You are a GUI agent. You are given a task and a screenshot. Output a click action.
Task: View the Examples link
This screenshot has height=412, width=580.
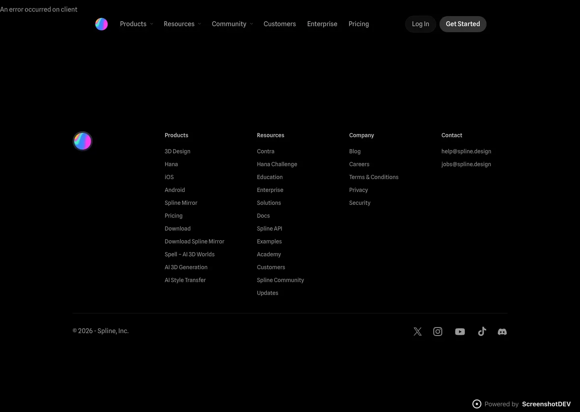click(x=269, y=241)
